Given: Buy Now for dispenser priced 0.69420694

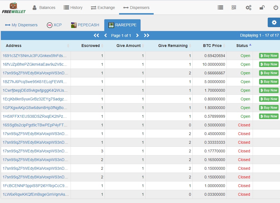Looking at the screenshot, I should pos(269,56).
